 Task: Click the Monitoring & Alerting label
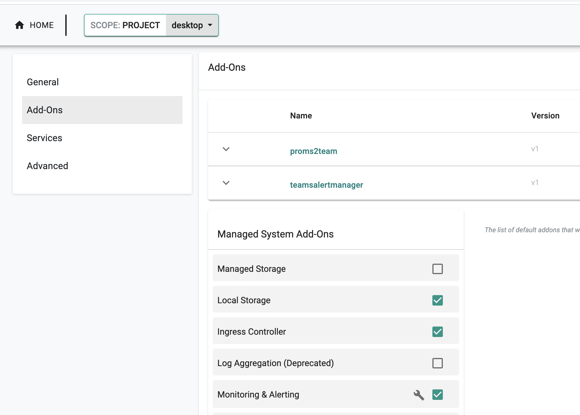[x=258, y=395]
